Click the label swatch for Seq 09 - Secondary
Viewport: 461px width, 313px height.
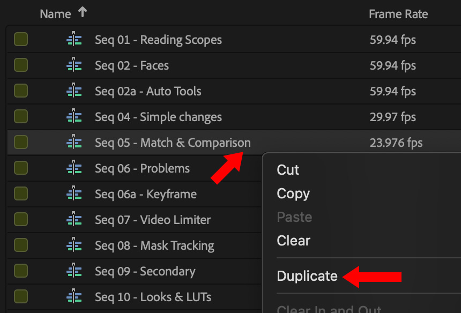pos(21,271)
